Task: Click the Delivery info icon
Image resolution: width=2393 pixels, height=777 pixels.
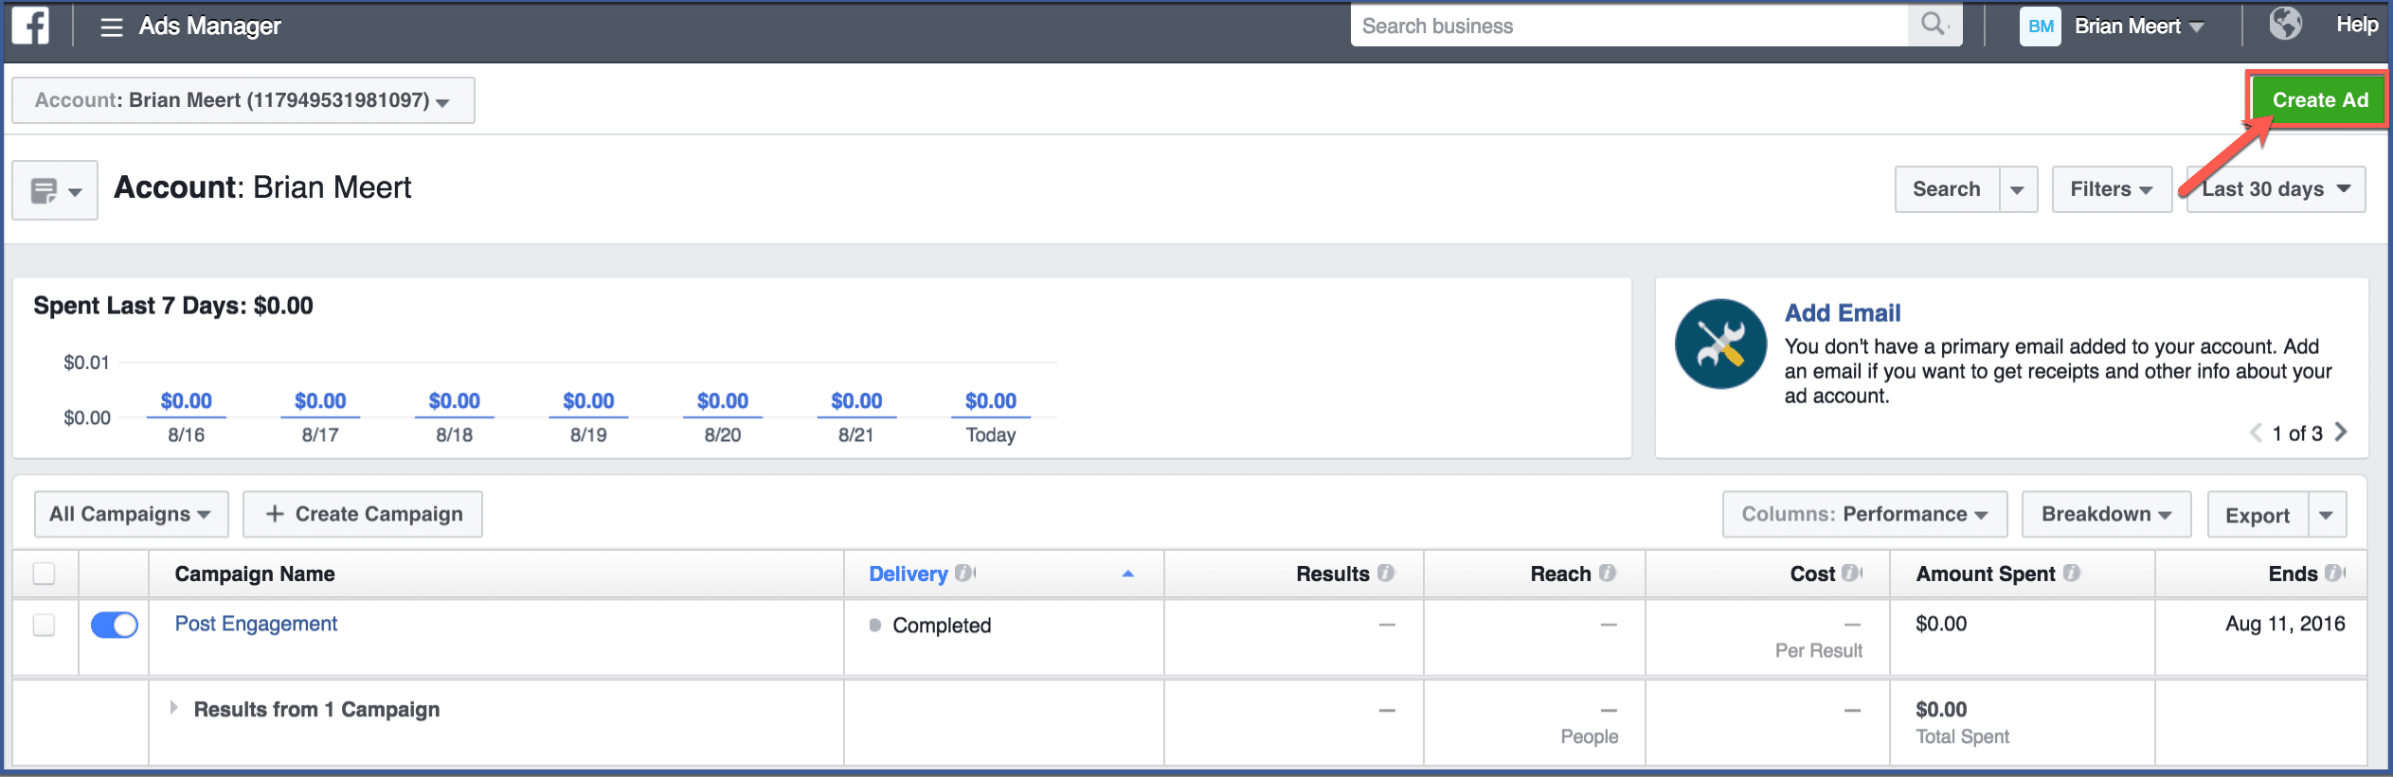Action: point(963,573)
